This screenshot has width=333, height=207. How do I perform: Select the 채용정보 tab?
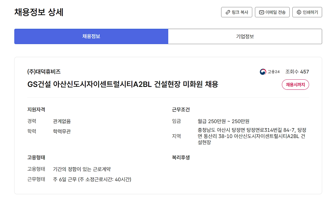[91, 36]
